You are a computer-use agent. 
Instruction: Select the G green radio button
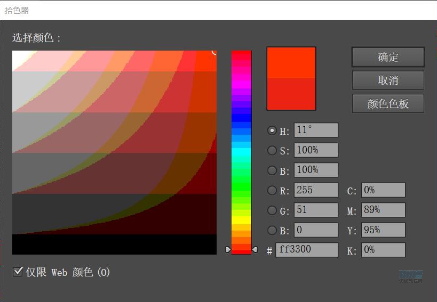pyautogui.click(x=272, y=210)
